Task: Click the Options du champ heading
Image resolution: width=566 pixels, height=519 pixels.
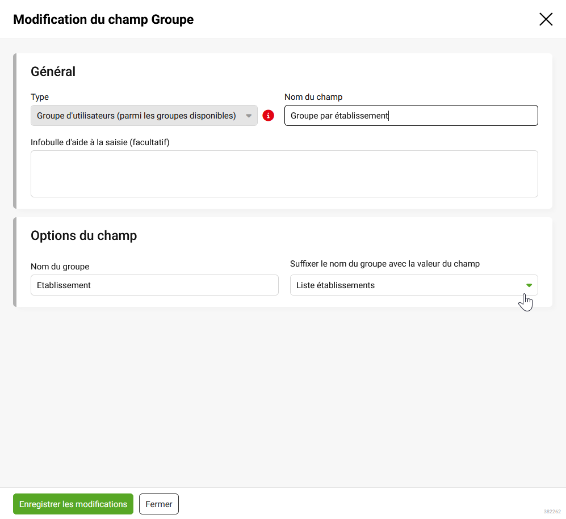Action: coord(84,235)
